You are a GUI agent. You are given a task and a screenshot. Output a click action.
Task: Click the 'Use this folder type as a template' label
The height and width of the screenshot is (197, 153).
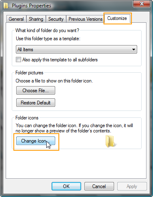point(48,39)
